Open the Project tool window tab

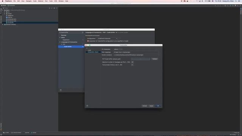point(1,11)
